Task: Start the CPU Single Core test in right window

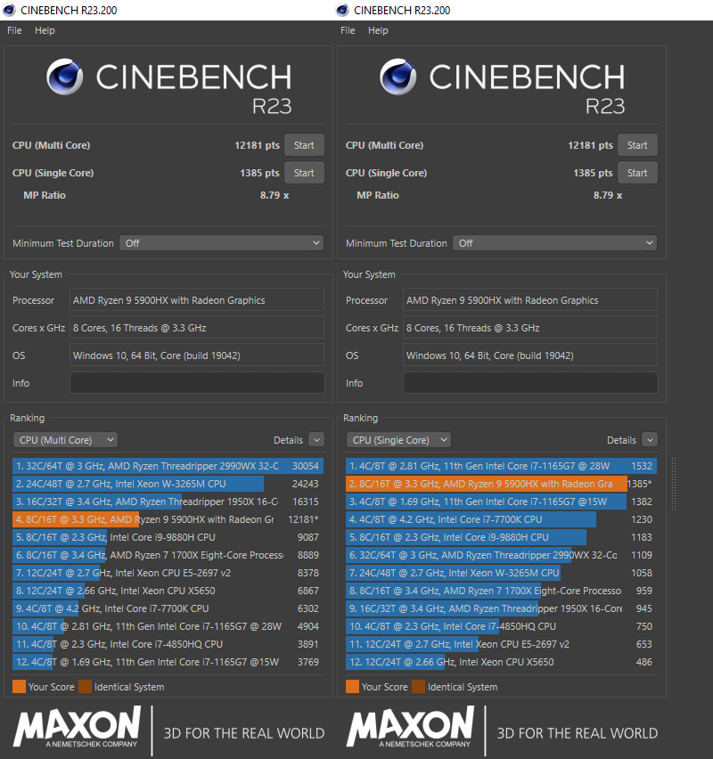Action: click(637, 173)
